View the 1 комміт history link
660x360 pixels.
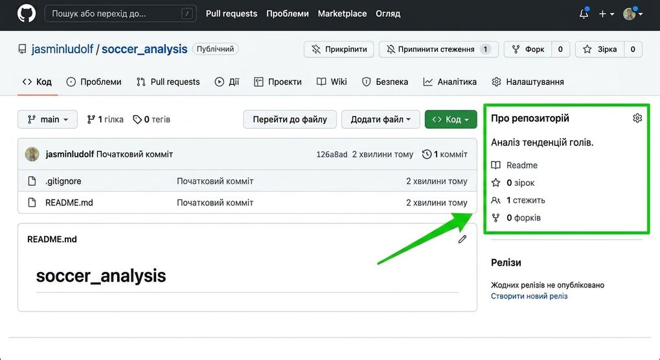(x=445, y=154)
